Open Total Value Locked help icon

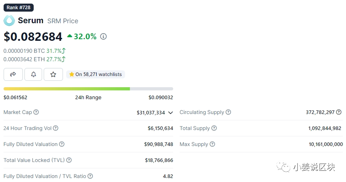pos(69,160)
